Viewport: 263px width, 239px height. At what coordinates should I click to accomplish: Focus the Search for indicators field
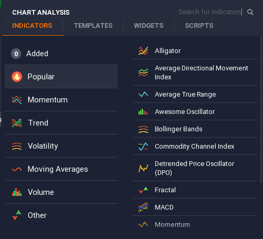point(210,12)
